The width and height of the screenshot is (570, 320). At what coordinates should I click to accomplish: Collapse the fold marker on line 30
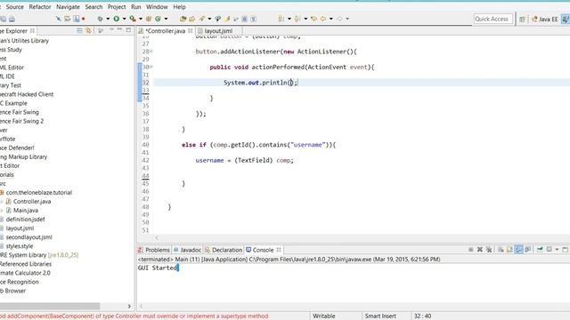click(x=151, y=67)
